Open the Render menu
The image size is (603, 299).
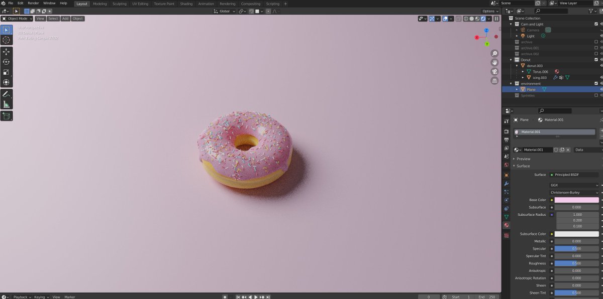pos(33,3)
